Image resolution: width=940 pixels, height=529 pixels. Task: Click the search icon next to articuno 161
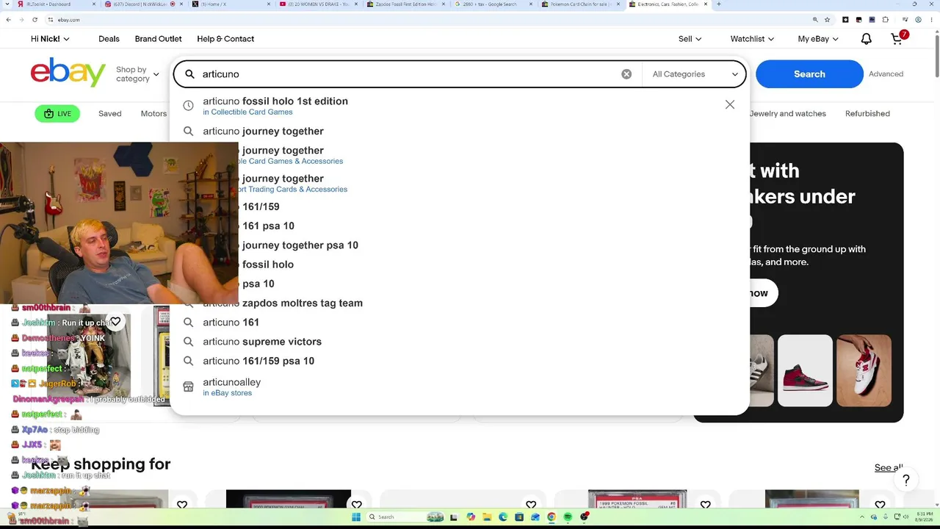[188, 323]
